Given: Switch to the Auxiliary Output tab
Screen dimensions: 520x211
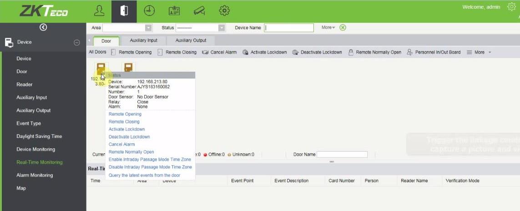Looking at the screenshot, I should click(191, 40).
